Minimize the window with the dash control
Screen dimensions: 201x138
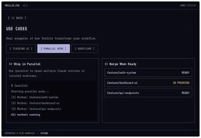tap(187, 5)
